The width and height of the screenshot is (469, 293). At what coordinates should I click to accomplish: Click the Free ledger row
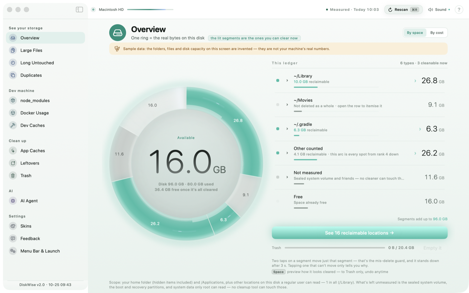click(360, 201)
